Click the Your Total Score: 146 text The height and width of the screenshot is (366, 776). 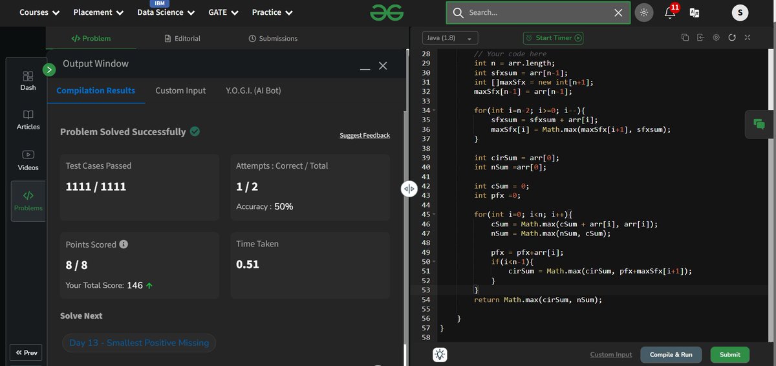click(109, 285)
